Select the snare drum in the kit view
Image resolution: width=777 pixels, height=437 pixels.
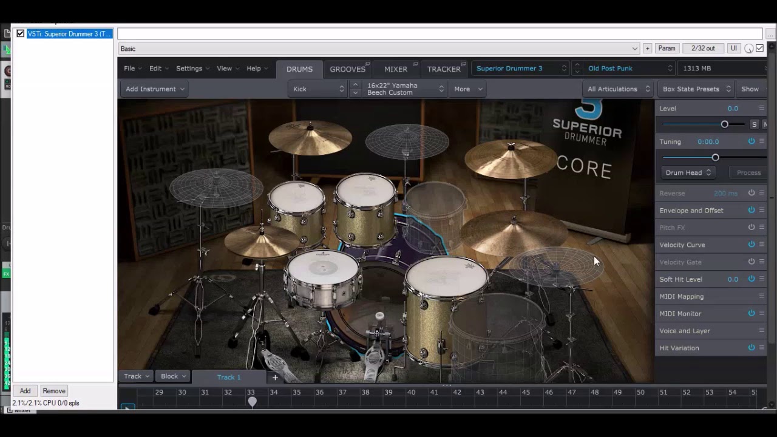[322, 278]
